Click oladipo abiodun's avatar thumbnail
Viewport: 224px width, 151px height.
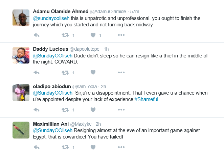(x=21, y=93)
